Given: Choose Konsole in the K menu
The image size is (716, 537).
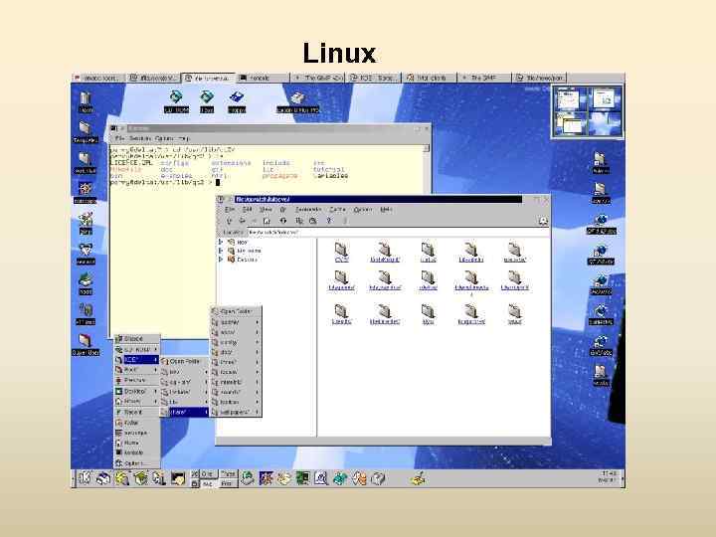Looking at the screenshot, I should click(x=137, y=452).
